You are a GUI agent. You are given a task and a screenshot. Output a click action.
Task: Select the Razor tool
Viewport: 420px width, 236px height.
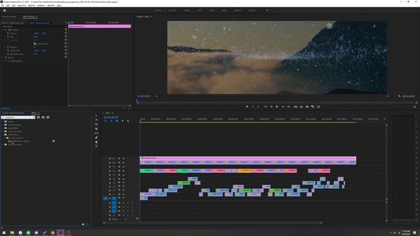96,128
